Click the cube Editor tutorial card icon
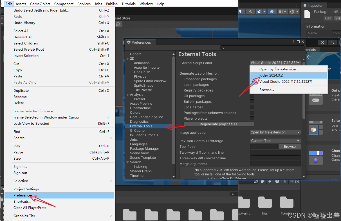 click(313, 130)
